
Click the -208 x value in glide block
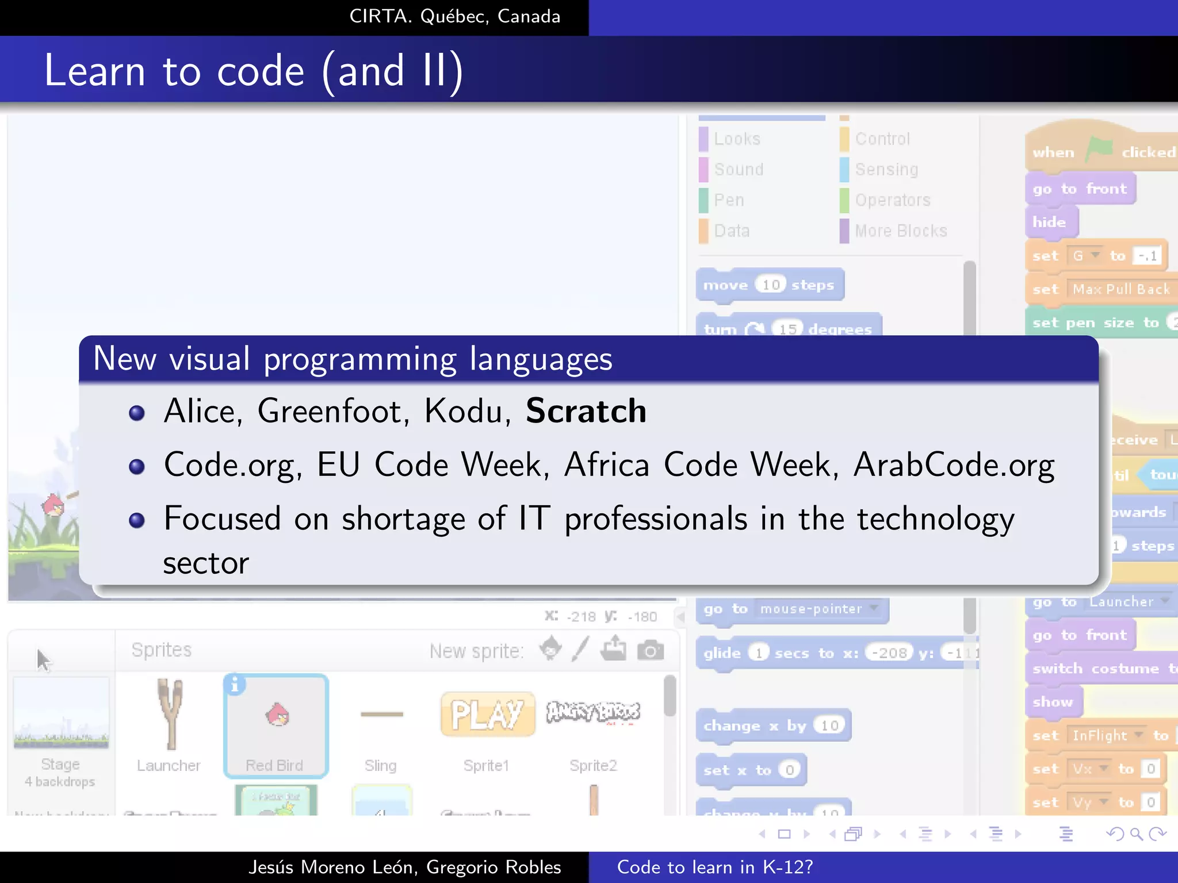[889, 653]
